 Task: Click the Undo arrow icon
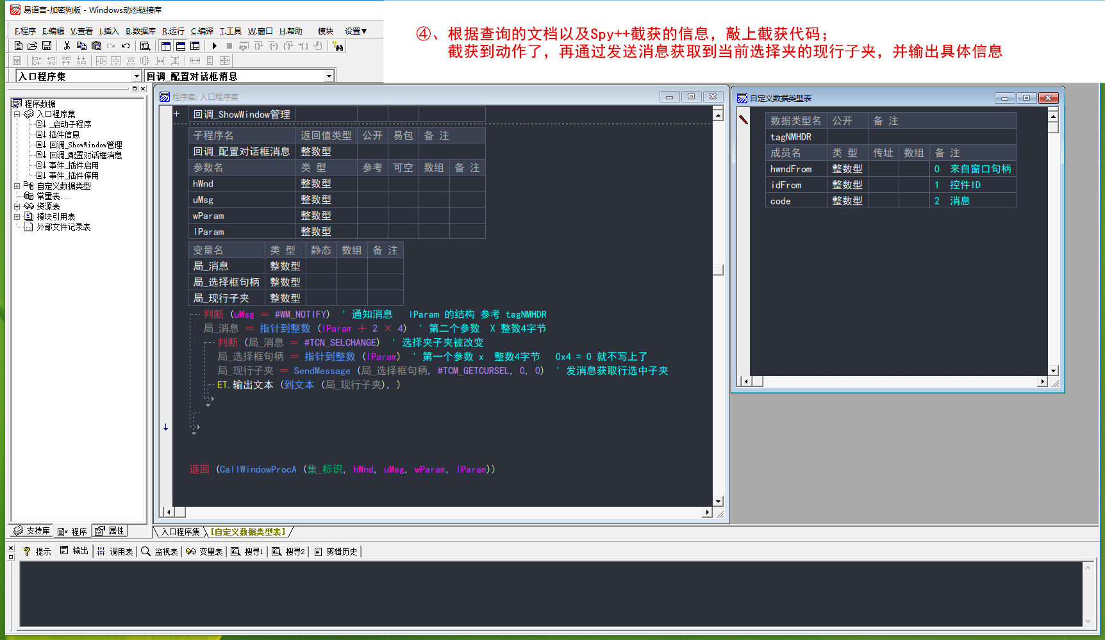126,45
